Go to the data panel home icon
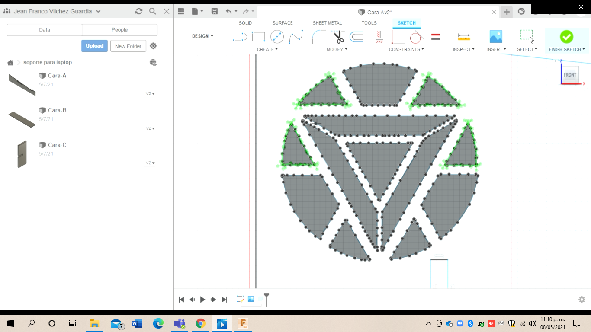The width and height of the screenshot is (591, 332). [x=10, y=63]
